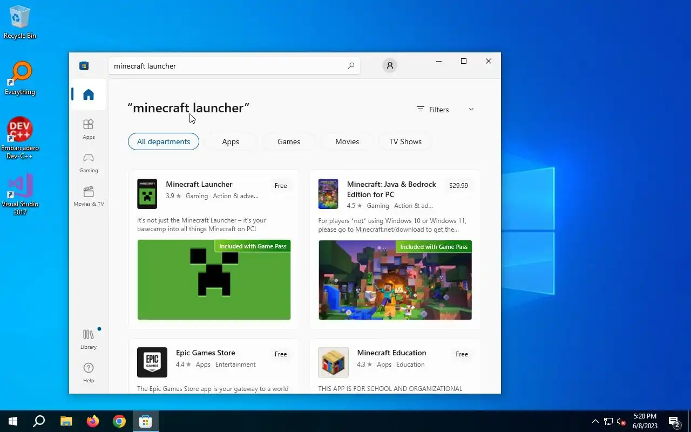
Task: Open the Apps section in the sidebar
Action: coord(89,129)
